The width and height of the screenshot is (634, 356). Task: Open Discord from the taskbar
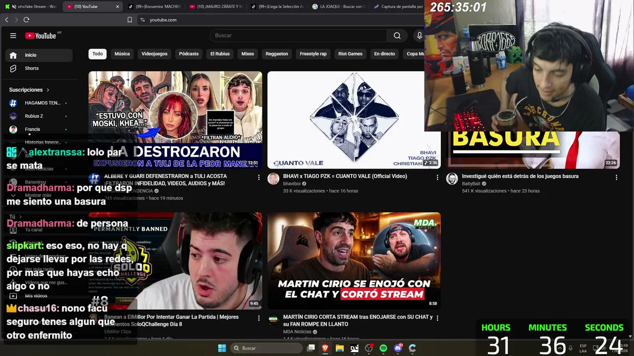398,348
